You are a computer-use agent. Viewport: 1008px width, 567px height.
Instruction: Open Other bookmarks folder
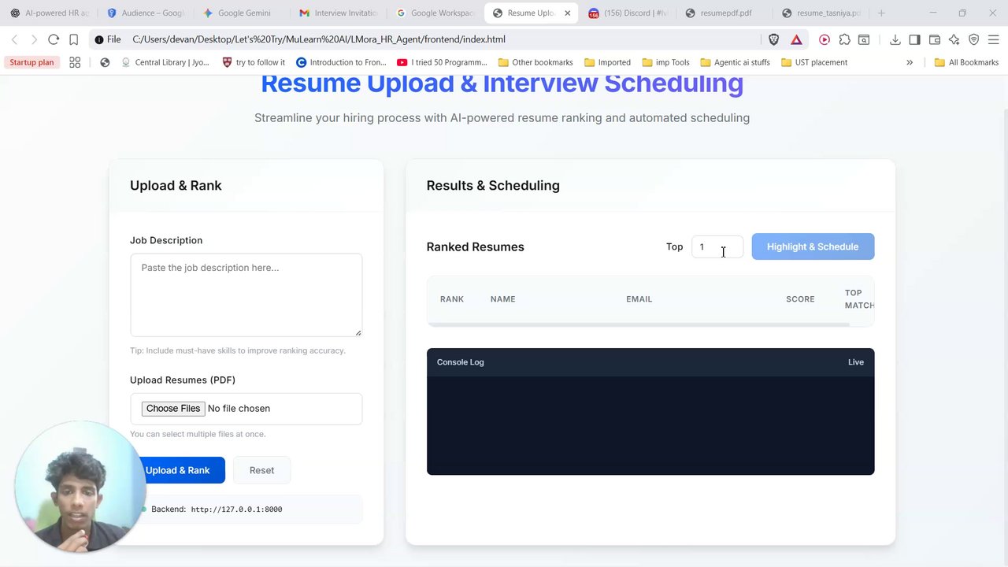click(535, 62)
